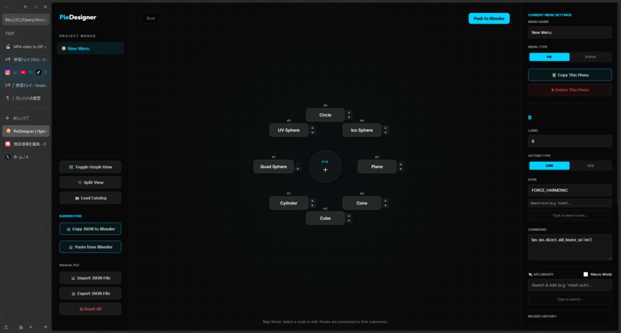621x333 pixels.
Task: Switch to ホーム / X tab
Action: tap(25, 157)
